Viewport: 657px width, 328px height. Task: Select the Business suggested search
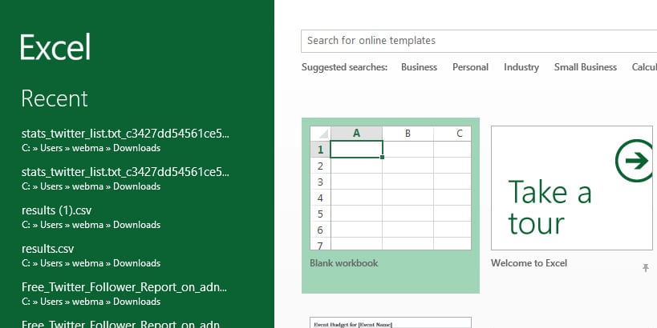click(x=419, y=67)
